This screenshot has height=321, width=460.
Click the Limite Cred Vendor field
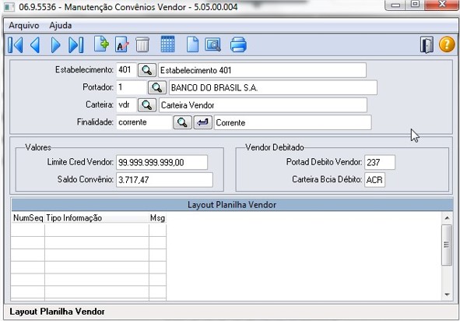pos(162,162)
